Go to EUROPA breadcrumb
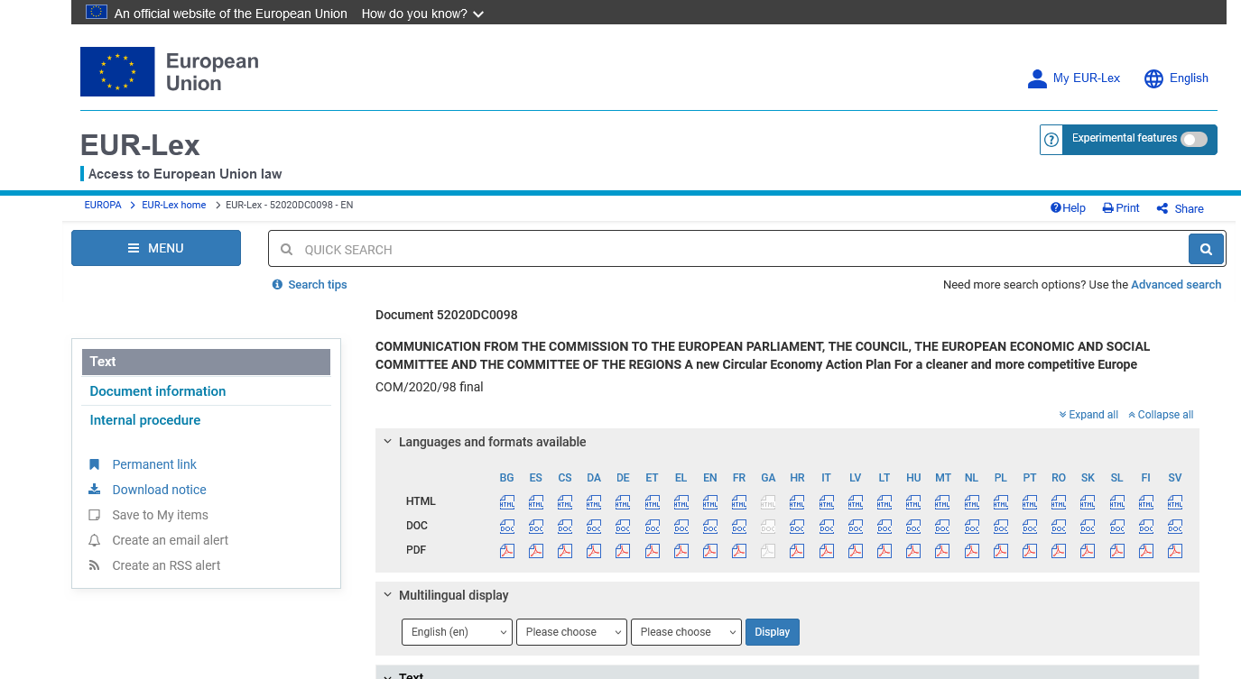Image resolution: width=1241 pixels, height=679 pixels. (x=103, y=205)
